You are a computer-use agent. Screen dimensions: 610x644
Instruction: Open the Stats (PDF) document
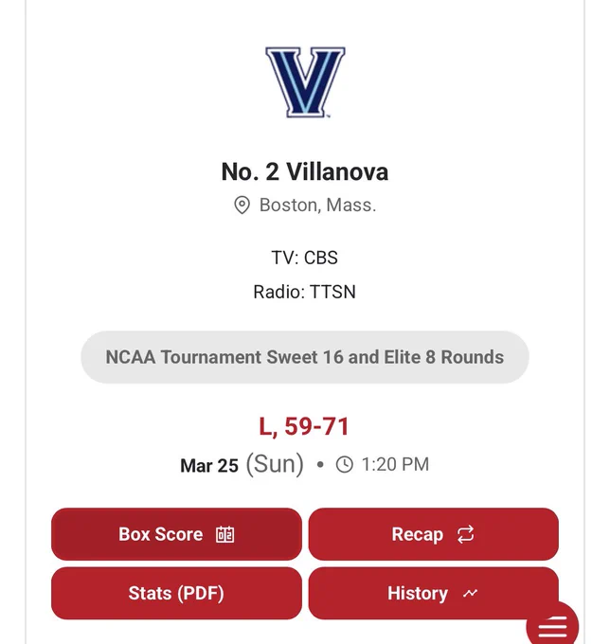coord(176,593)
